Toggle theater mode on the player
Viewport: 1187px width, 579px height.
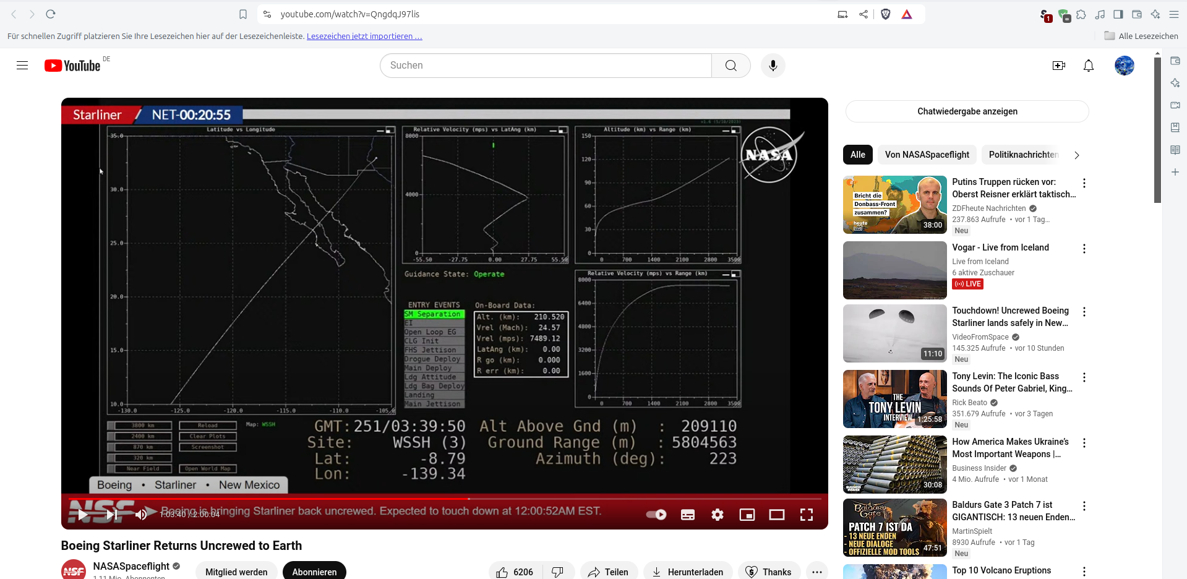777,515
